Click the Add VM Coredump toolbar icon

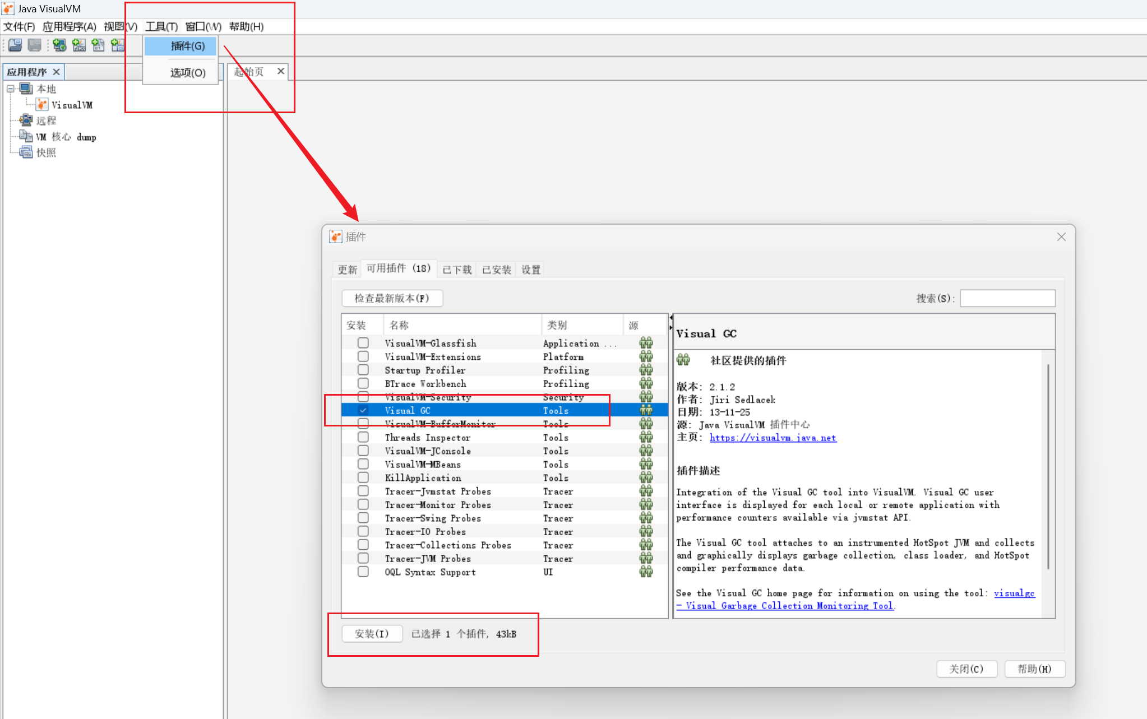pos(98,45)
